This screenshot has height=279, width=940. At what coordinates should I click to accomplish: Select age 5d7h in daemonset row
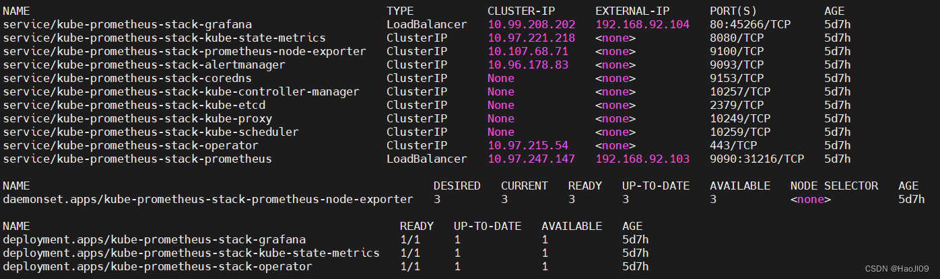[912, 199]
